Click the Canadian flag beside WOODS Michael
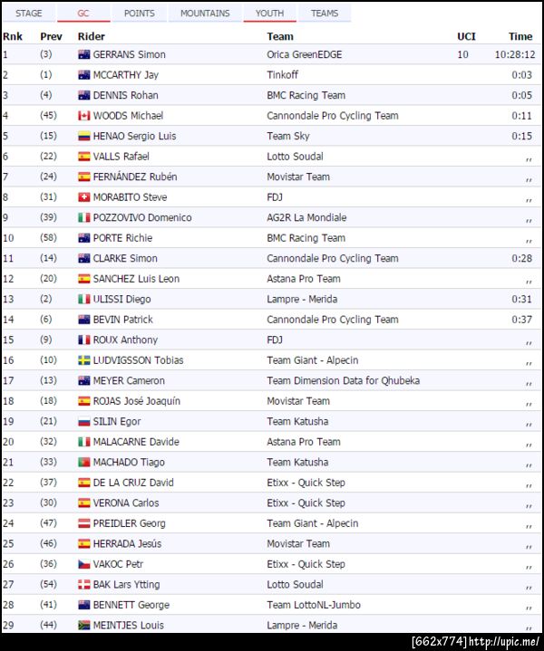The width and height of the screenshot is (544, 651). (84, 116)
